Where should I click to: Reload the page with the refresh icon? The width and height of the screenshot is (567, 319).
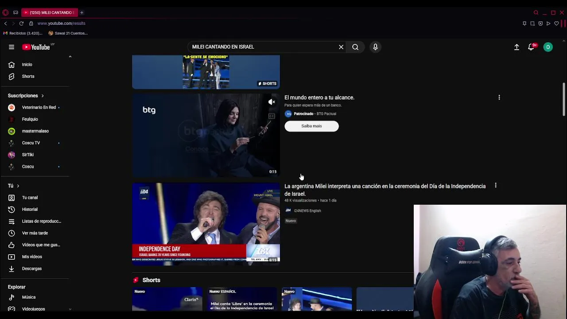21,23
